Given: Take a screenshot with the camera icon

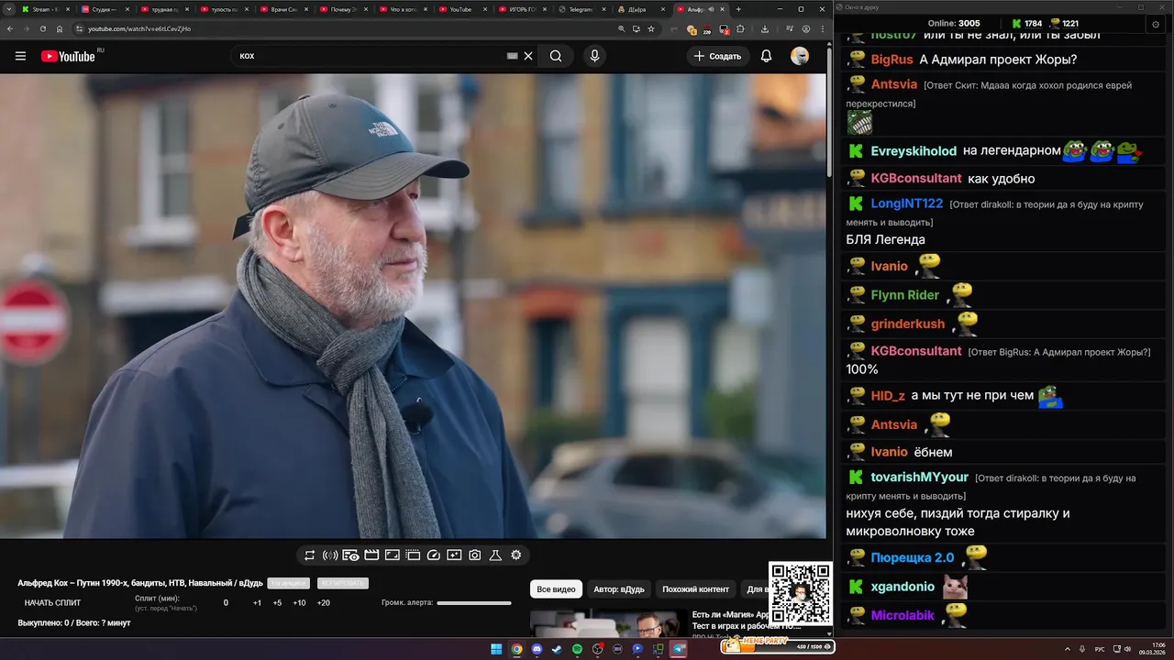Looking at the screenshot, I should [x=475, y=555].
